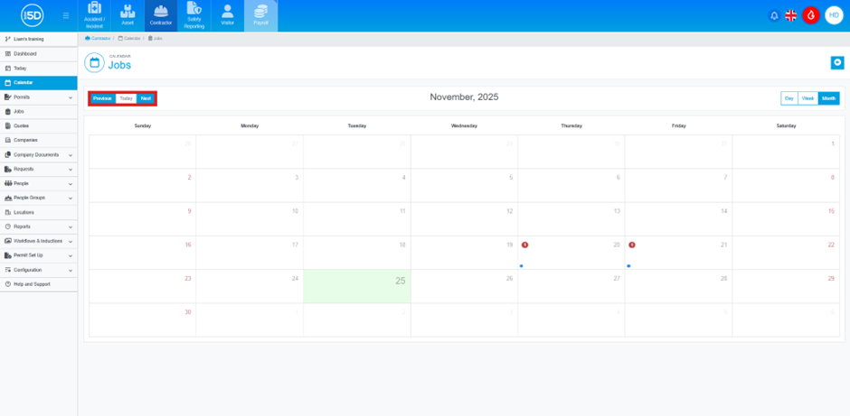The width and height of the screenshot is (850, 416).
Task: Open the Payroll module icon
Action: tap(260, 16)
